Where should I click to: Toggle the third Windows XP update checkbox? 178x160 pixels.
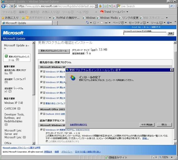41,82
